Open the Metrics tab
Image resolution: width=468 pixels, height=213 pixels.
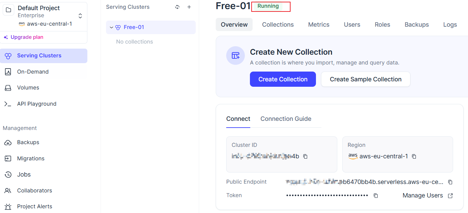(x=319, y=25)
